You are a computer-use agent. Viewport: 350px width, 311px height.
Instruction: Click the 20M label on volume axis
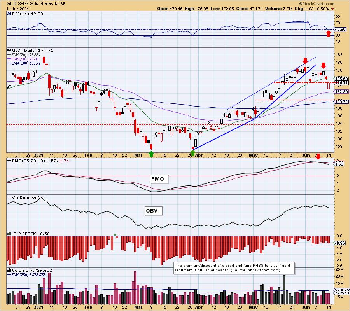pyautogui.click(x=339, y=276)
